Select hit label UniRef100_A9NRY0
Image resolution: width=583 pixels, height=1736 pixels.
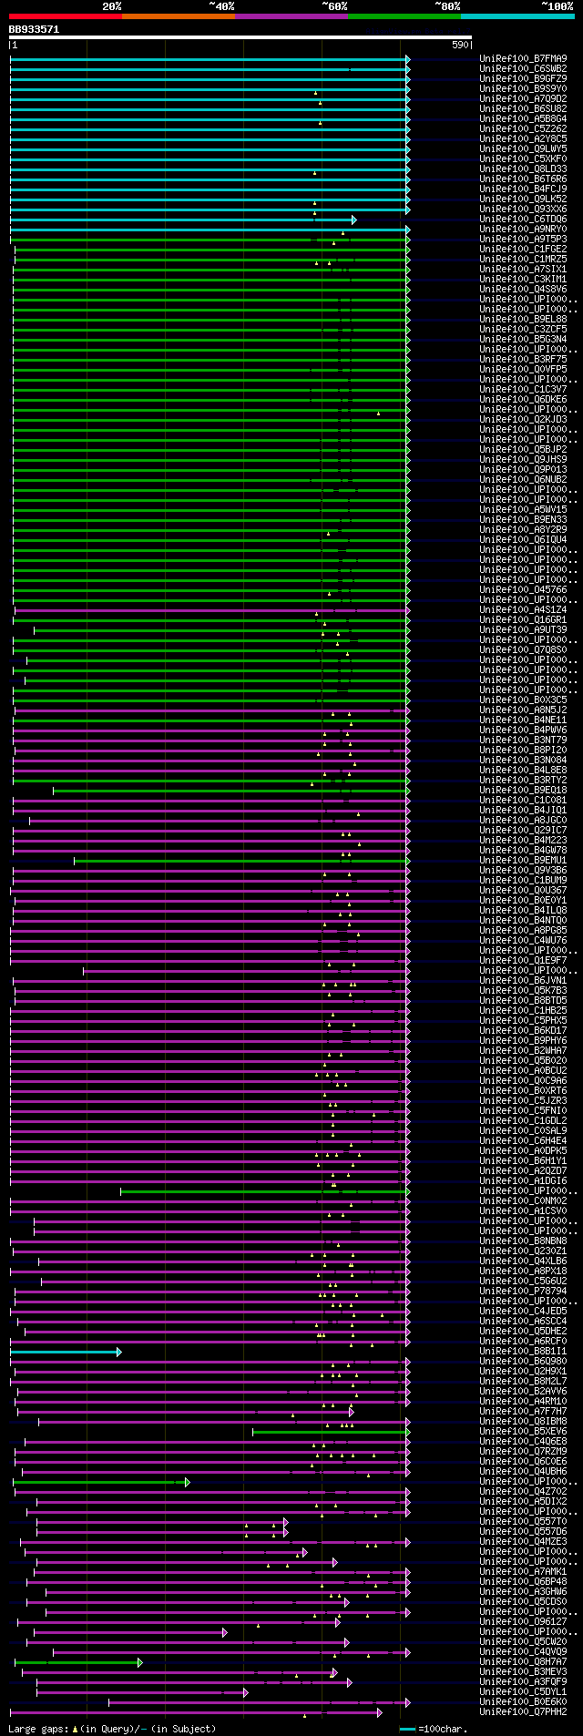pos(523,230)
